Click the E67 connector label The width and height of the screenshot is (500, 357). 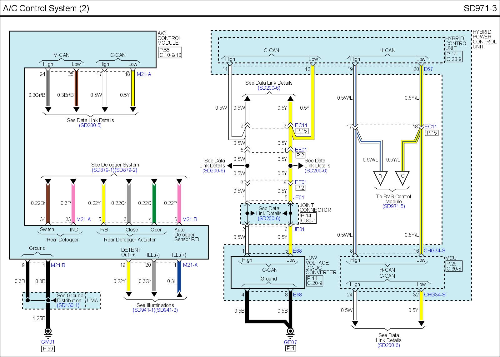[x=428, y=69]
